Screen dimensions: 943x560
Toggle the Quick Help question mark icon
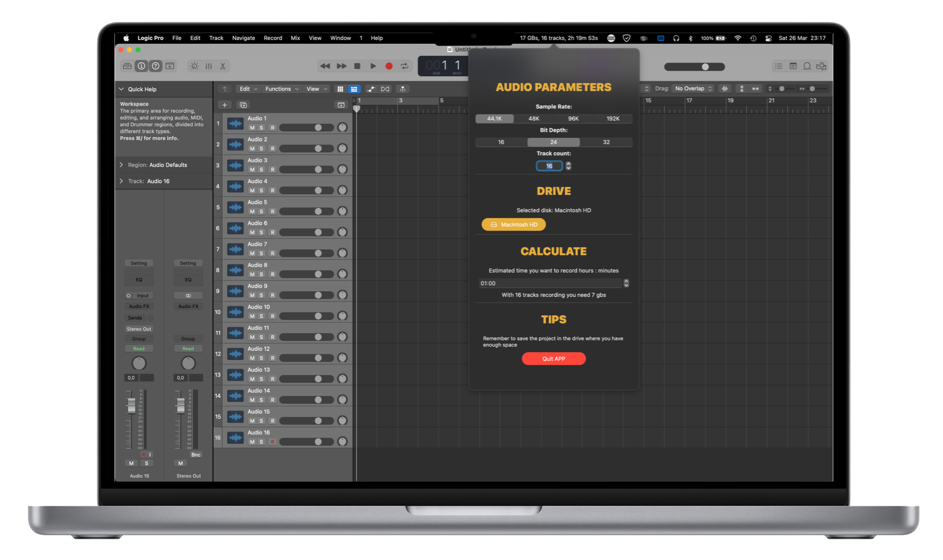click(x=155, y=66)
